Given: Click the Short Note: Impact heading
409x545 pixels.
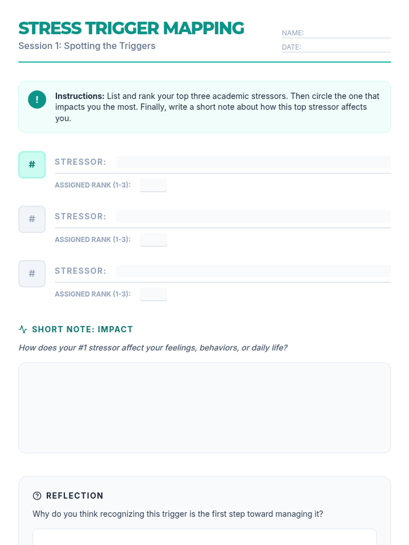Looking at the screenshot, I should 82,329.
